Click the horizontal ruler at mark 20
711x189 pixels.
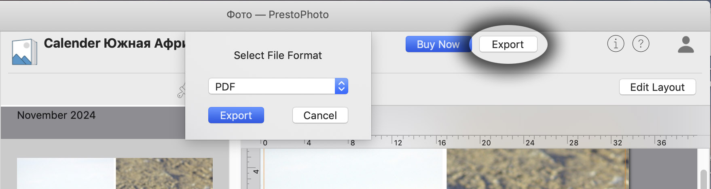tap(486, 143)
